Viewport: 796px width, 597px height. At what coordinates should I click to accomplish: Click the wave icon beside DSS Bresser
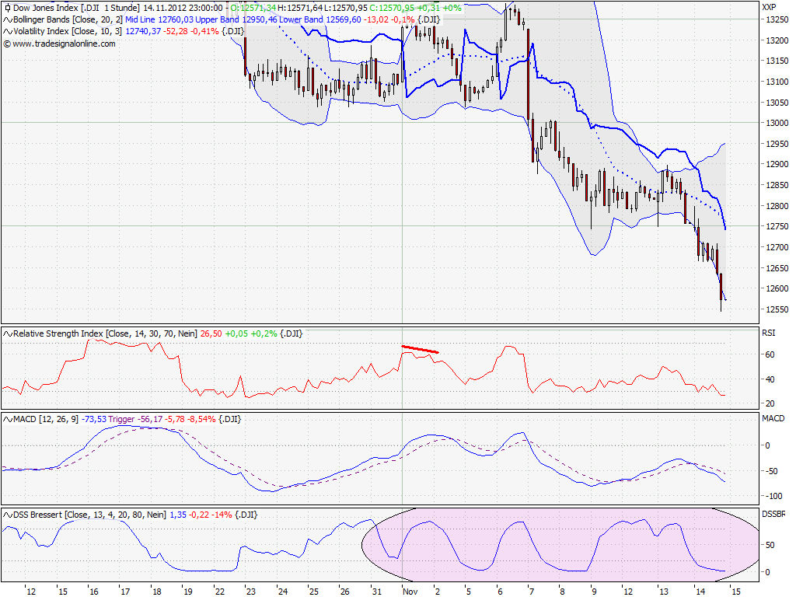click(x=6, y=514)
